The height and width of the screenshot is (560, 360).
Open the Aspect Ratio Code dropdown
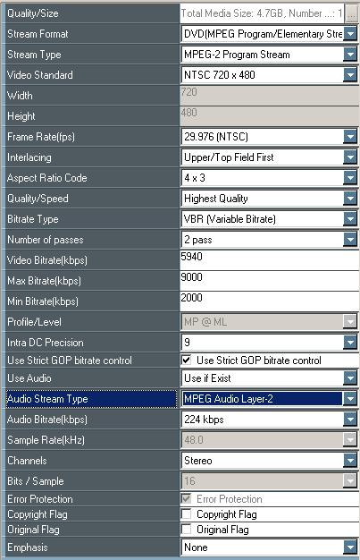click(x=350, y=178)
